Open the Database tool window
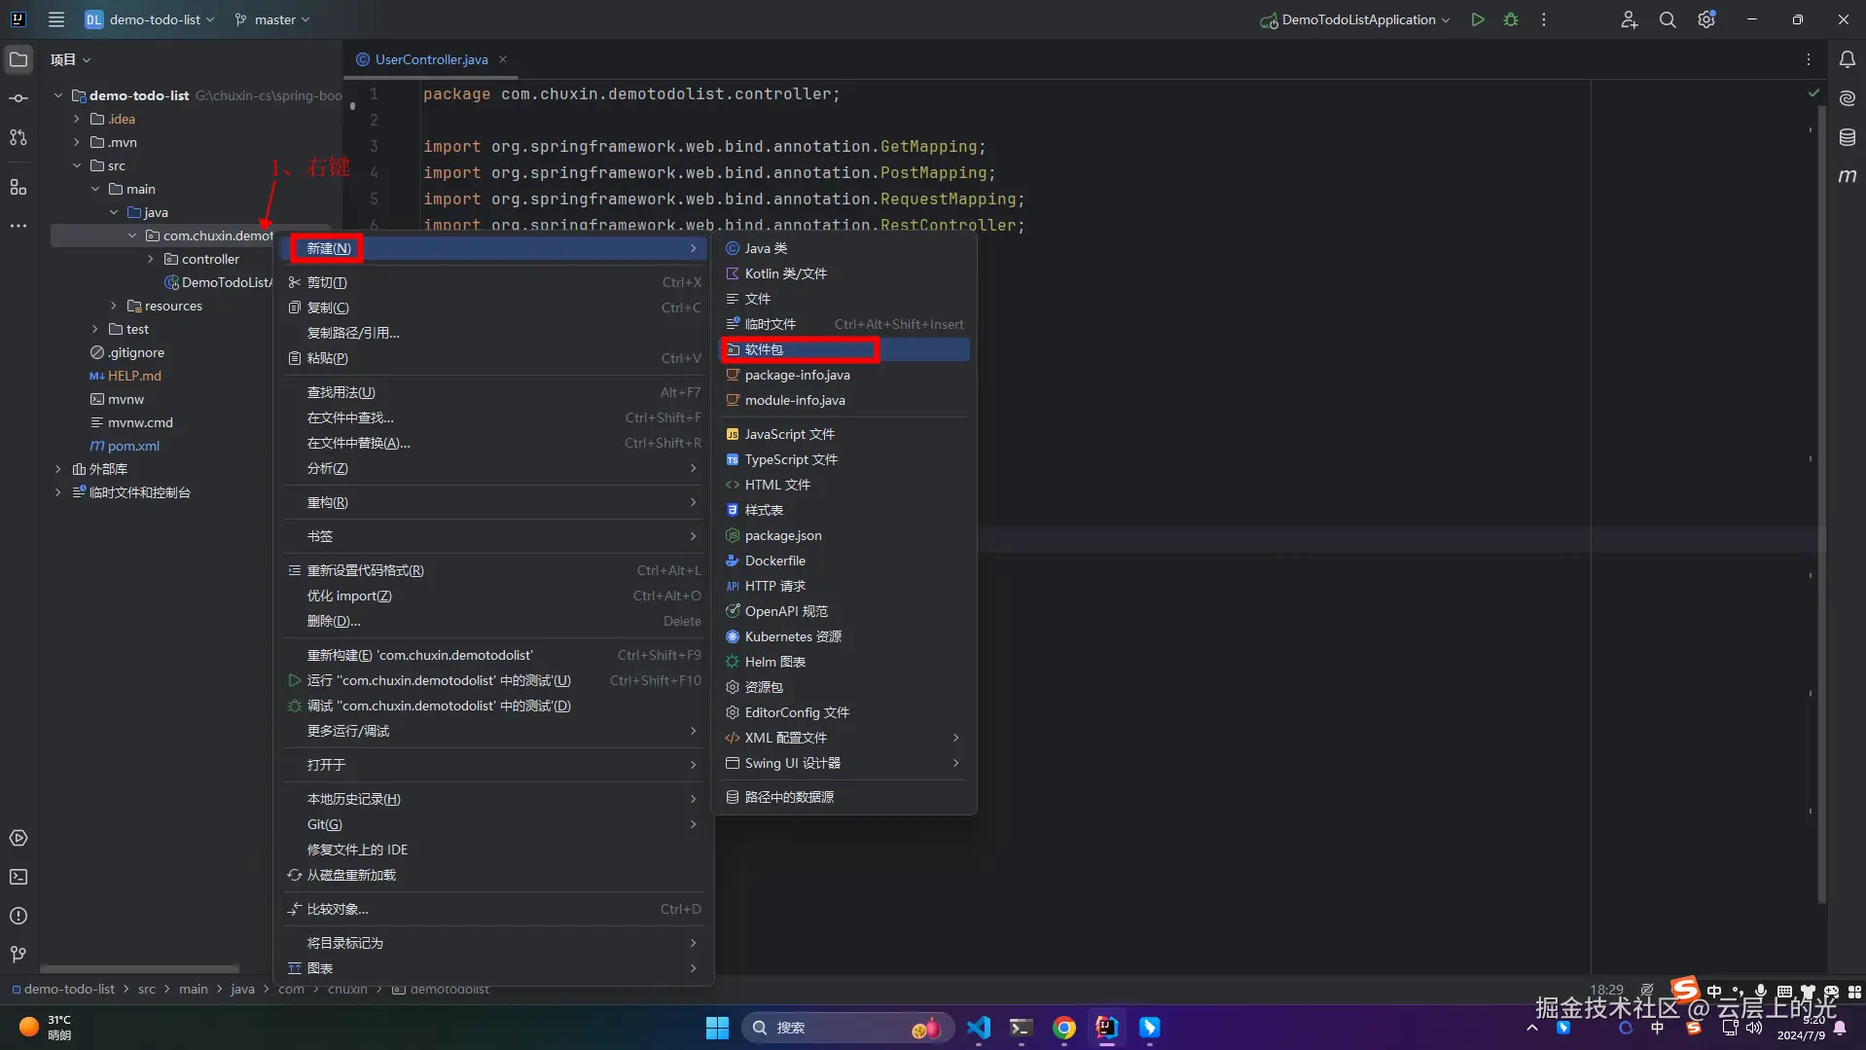 pyautogui.click(x=1847, y=137)
